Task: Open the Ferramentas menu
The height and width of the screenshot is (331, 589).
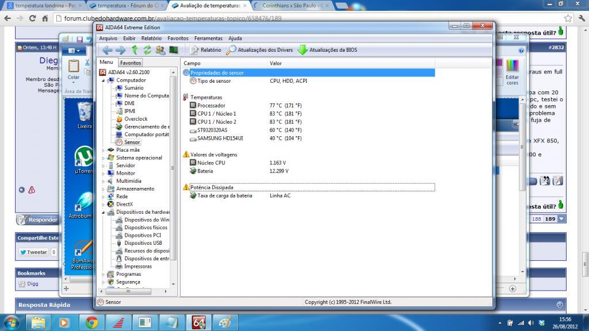Action: point(208,39)
